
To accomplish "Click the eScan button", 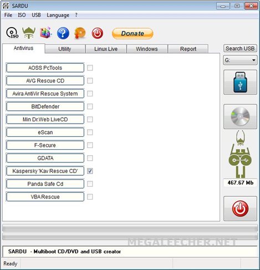I will 45,133.
